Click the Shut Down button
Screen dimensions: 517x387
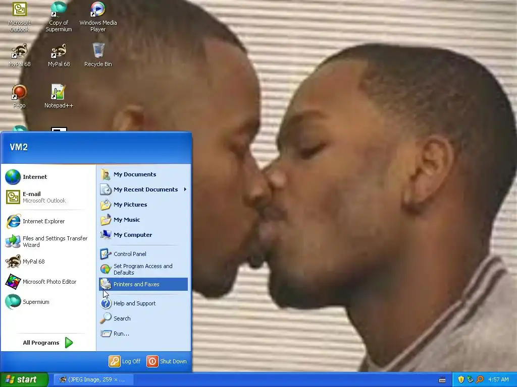(167, 361)
